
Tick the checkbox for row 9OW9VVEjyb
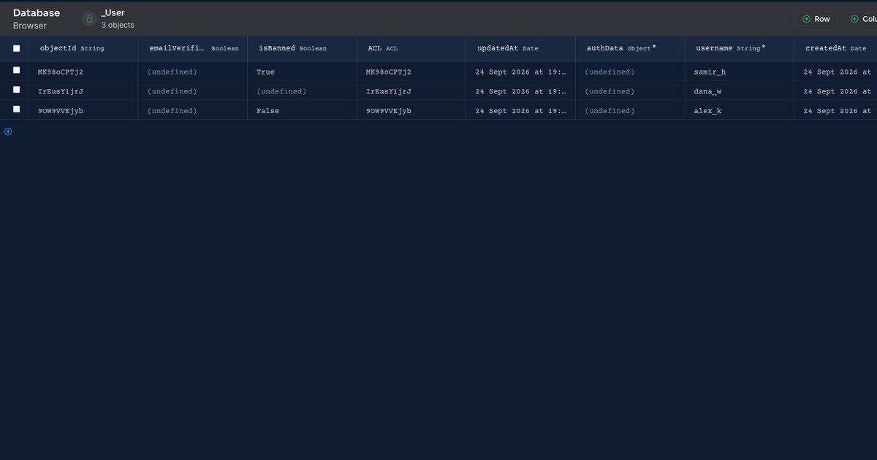[x=16, y=109]
